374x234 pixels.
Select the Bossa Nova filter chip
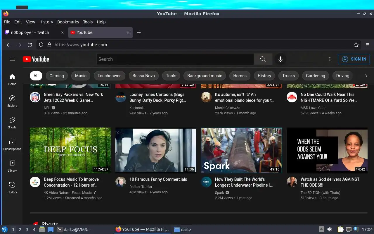[x=144, y=76]
